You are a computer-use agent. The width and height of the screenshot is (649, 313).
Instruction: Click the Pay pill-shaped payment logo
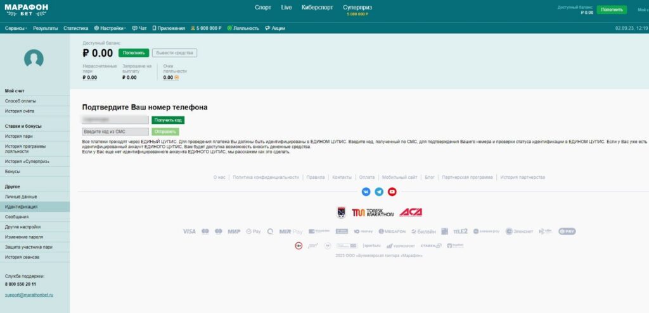click(567, 231)
